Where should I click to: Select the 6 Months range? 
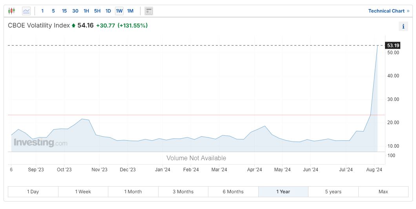coord(233,192)
